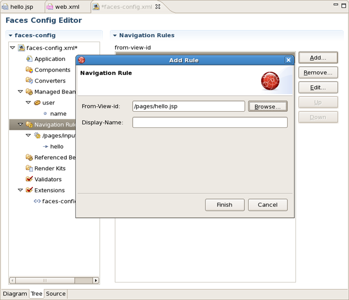Click the faces-config extension tag icon
The width and height of the screenshot is (349, 300).
click(x=37, y=201)
